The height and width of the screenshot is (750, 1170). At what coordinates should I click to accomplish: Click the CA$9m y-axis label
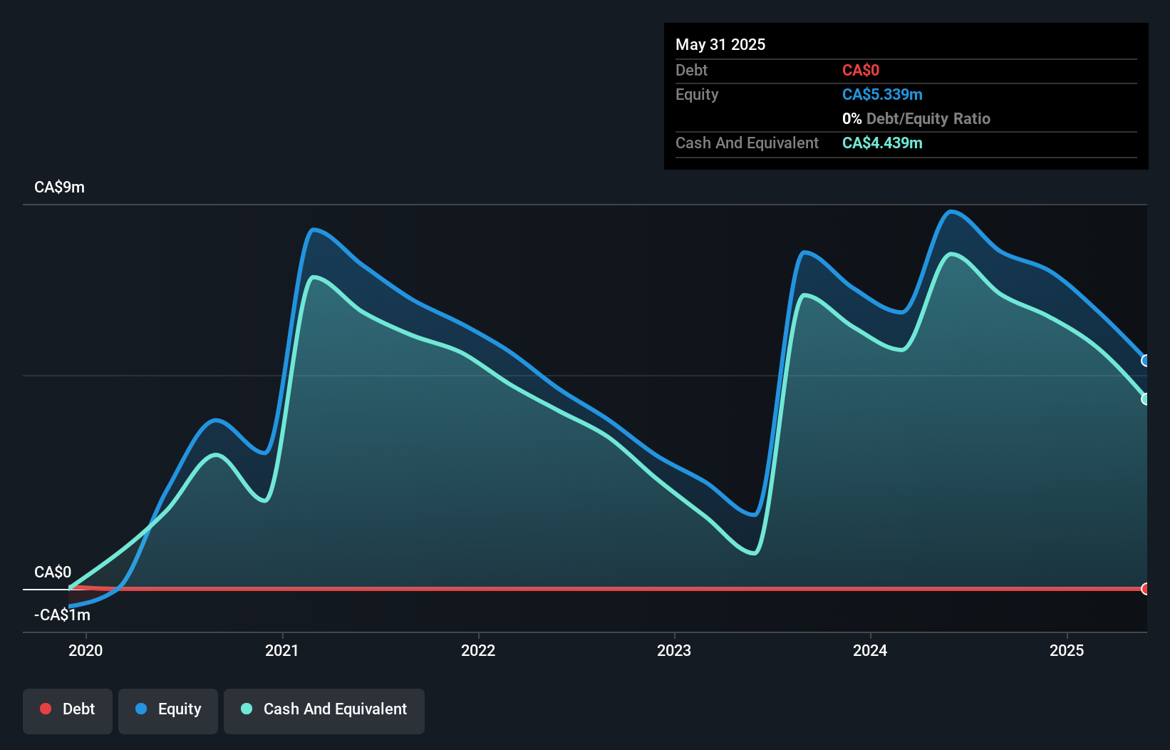[59, 187]
